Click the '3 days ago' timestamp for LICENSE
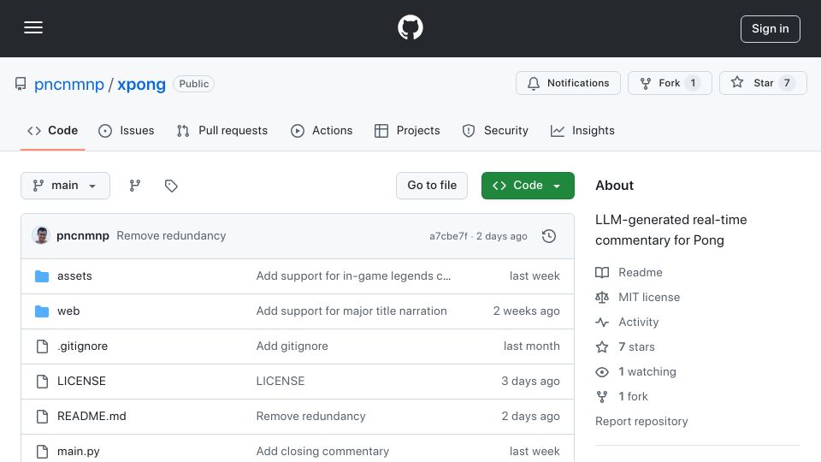The image size is (821, 462). tap(530, 382)
